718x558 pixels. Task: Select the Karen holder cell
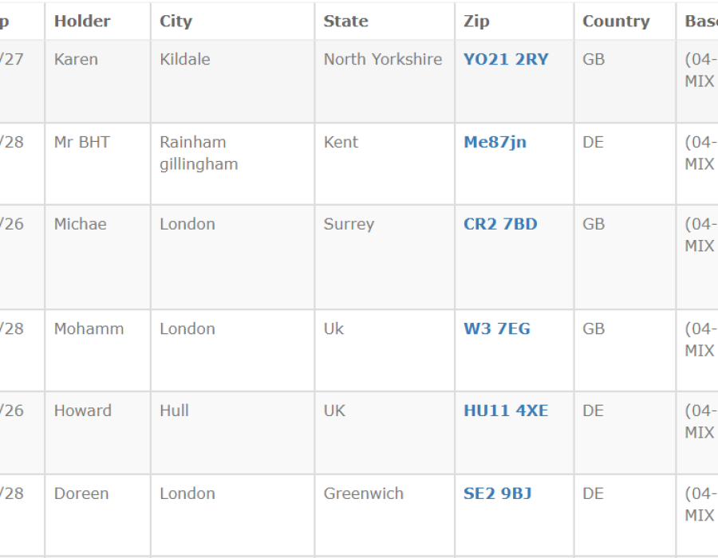76,60
